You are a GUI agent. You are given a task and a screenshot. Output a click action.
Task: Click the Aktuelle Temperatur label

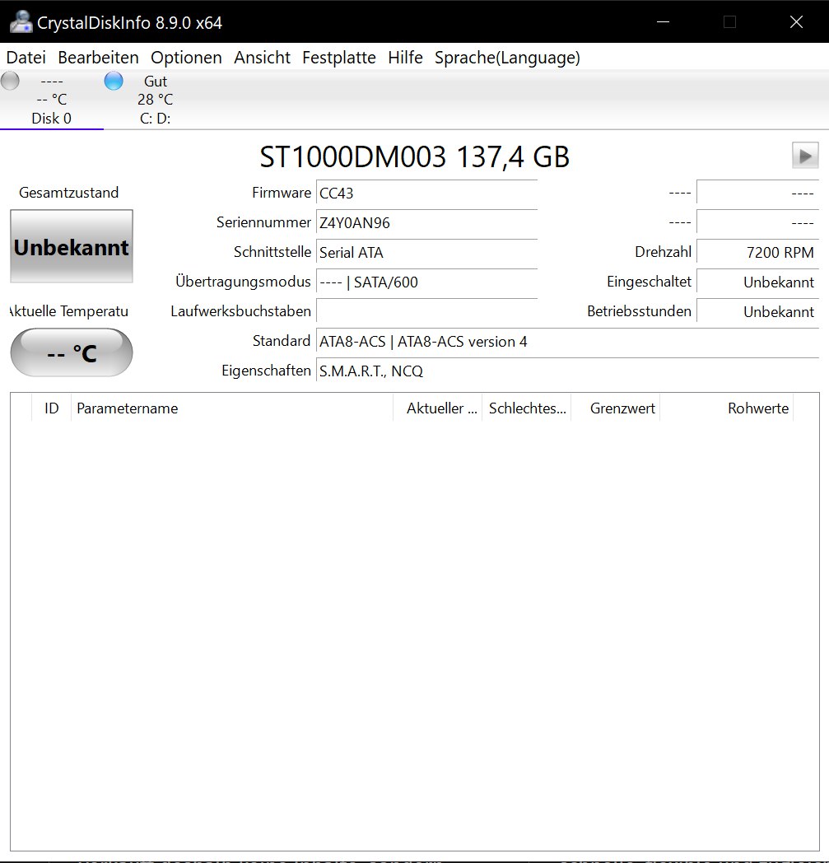tap(69, 311)
